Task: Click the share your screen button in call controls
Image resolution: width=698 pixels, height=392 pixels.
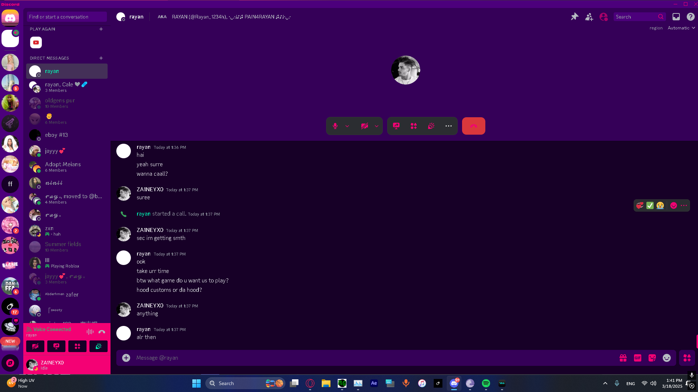Action: pos(396,126)
